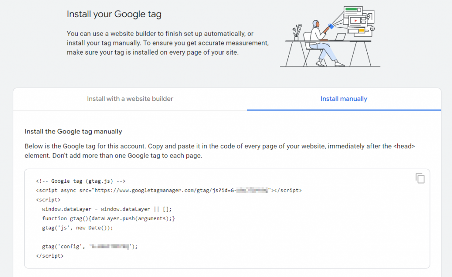This screenshot has height=277, width=452.
Task: Switch to the Install manually tab
Action: (344, 99)
